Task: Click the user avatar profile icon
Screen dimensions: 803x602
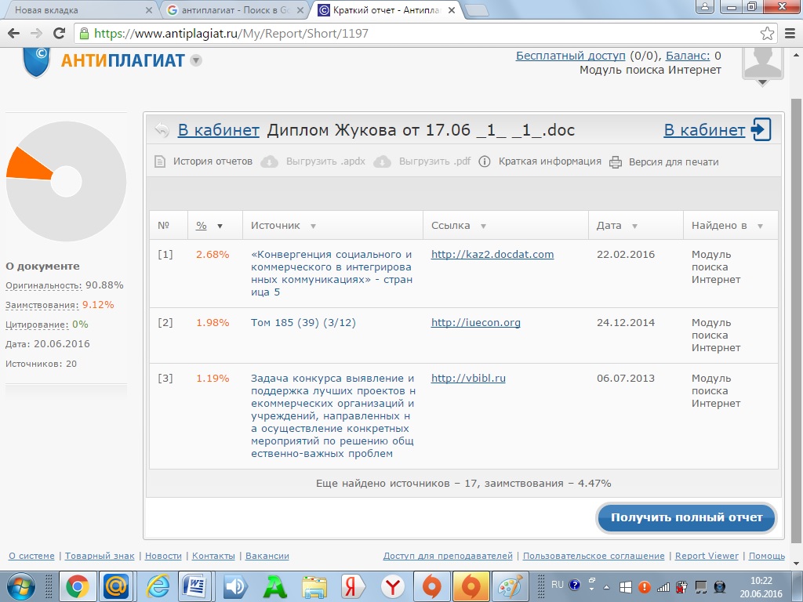Action: 762,63
